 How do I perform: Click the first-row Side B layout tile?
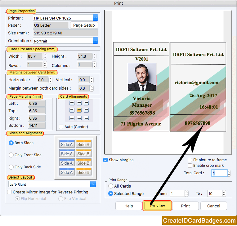[x=83, y=144]
